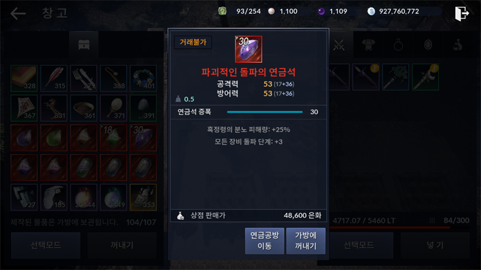Click the 꺼내기 button under storage
Screen dimensions: 481x270
pyautogui.click(x=122, y=245)
